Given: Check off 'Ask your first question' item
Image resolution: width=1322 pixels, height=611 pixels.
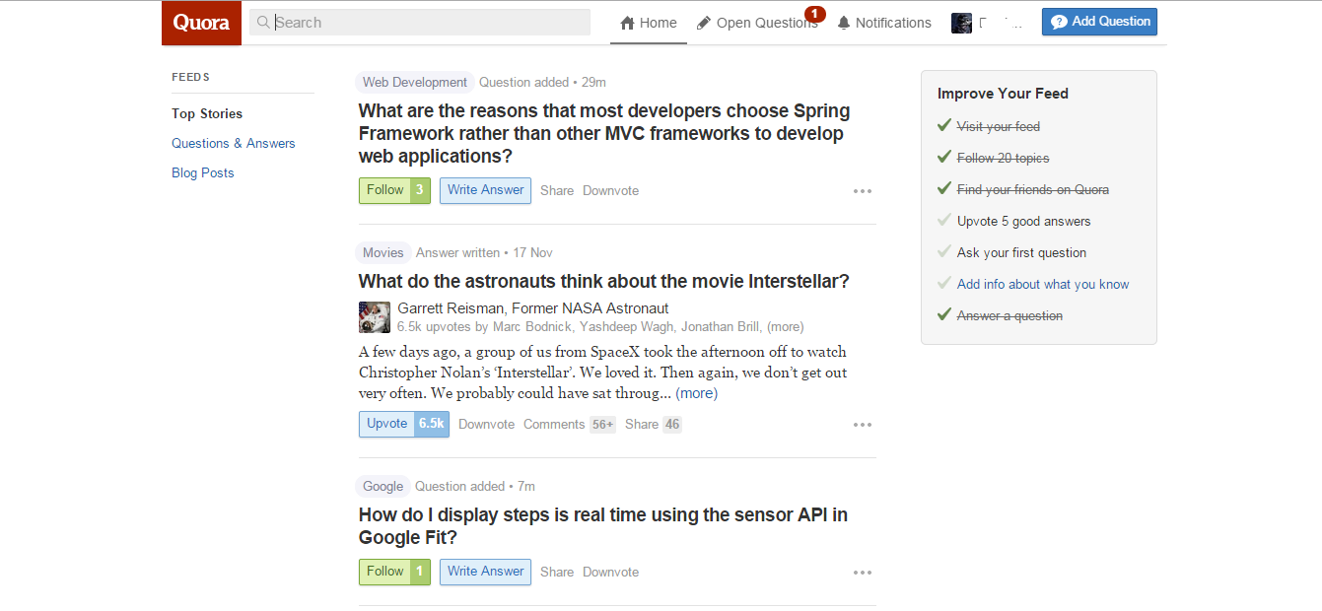Looking at the screenshot, I should pyautogui.click(x=944, y=252).
